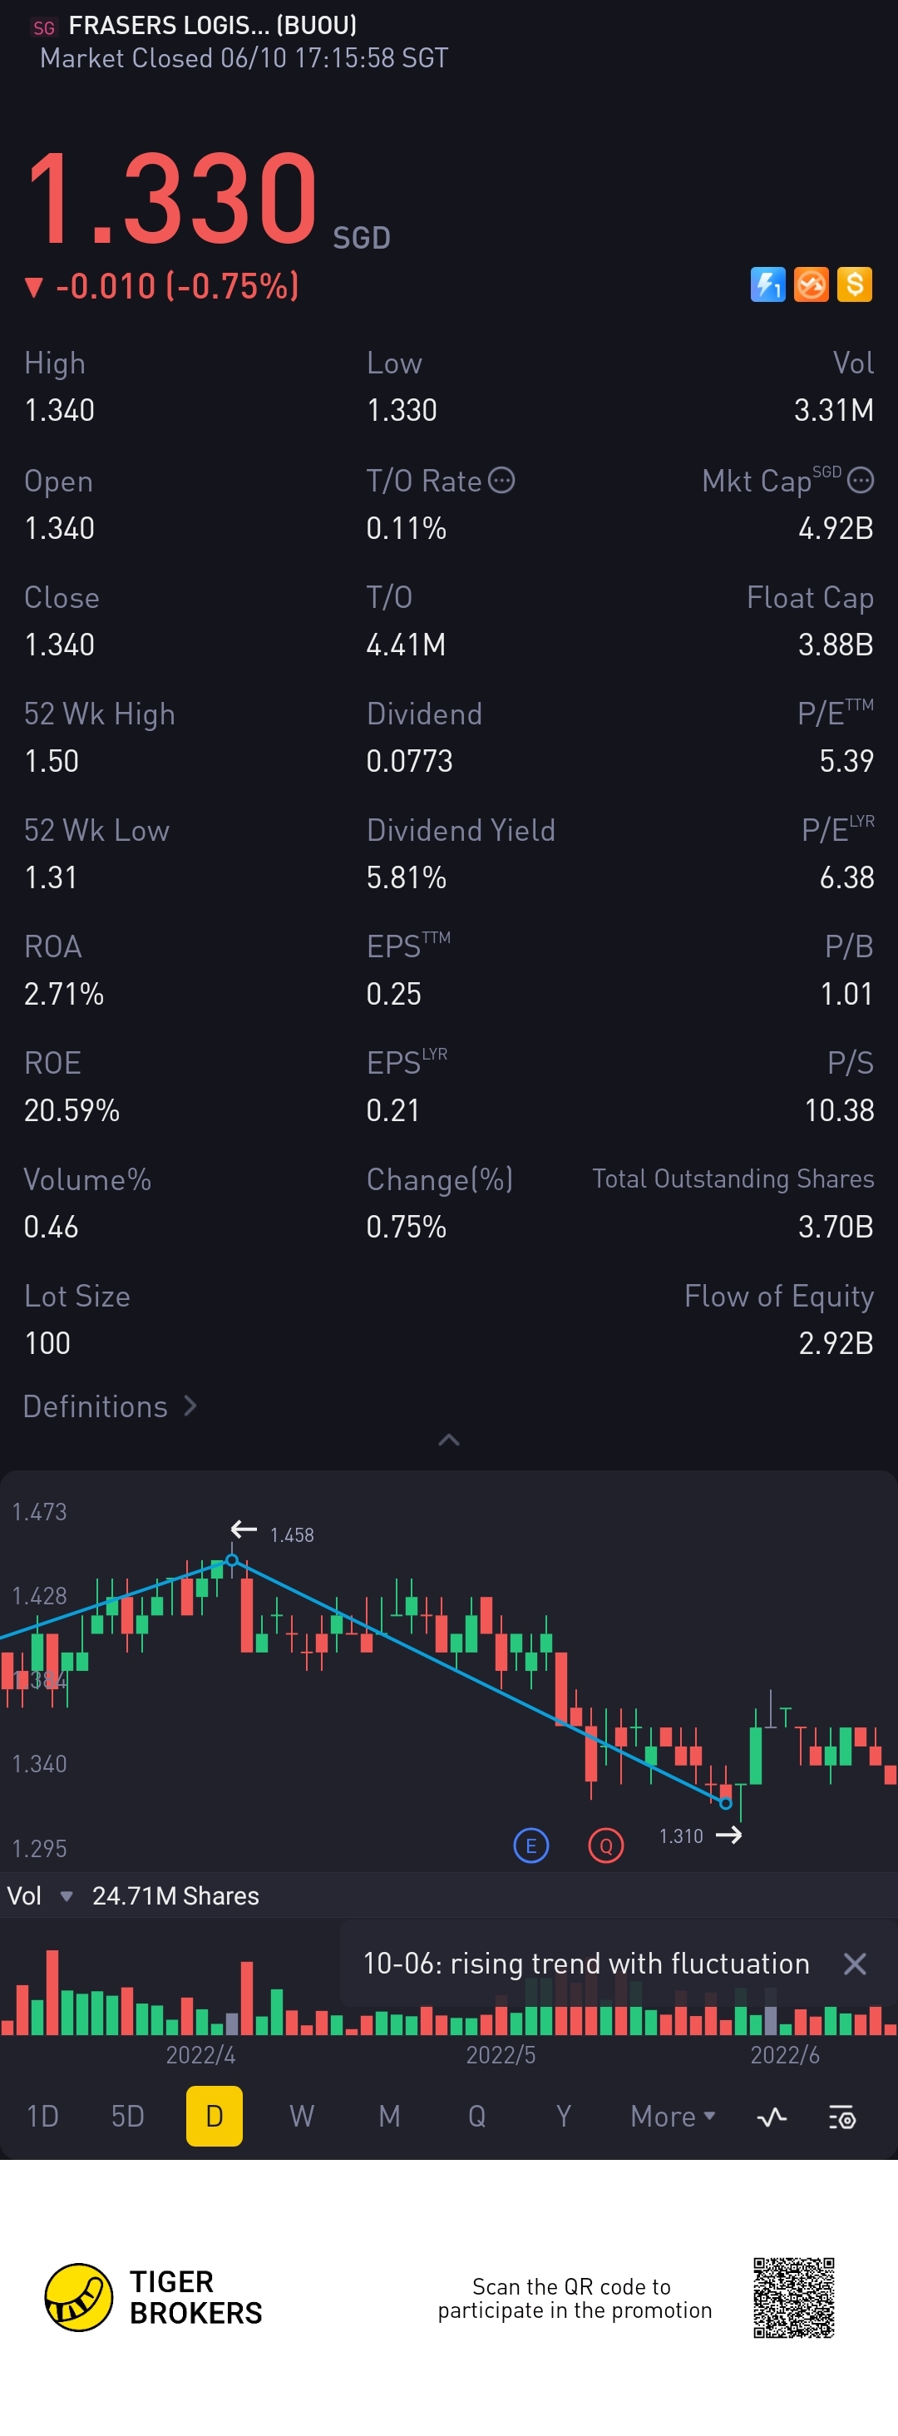The image size is (898, 2436).
Task: Dismiss the rising trend notification
Action: pos(855,1964)
